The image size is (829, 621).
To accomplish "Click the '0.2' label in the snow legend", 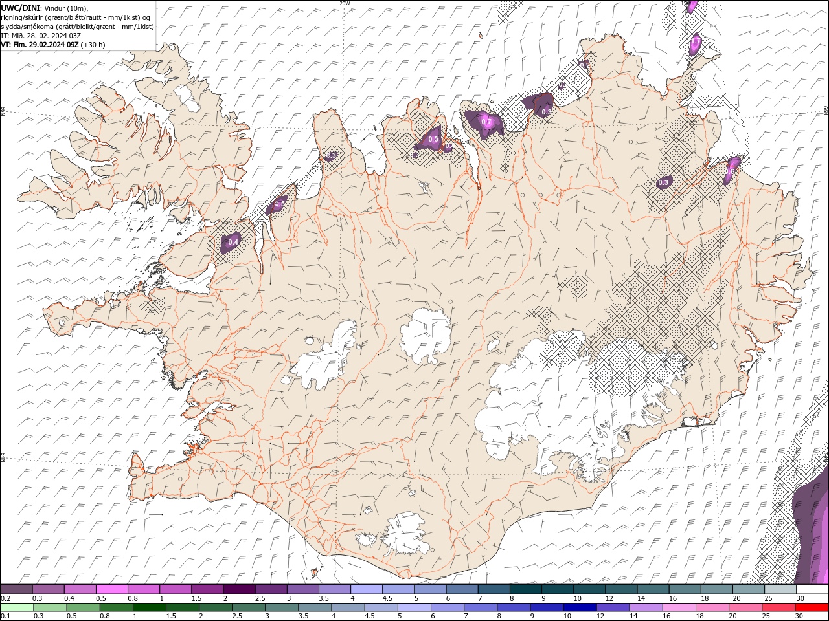I will pos(5,598).
